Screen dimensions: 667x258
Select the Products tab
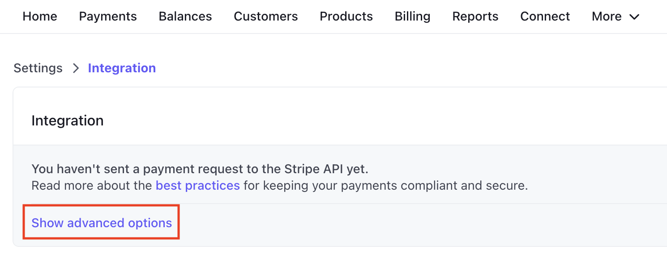(x=346, y=17)
